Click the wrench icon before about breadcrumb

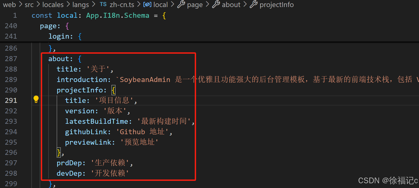coord(216,4)
